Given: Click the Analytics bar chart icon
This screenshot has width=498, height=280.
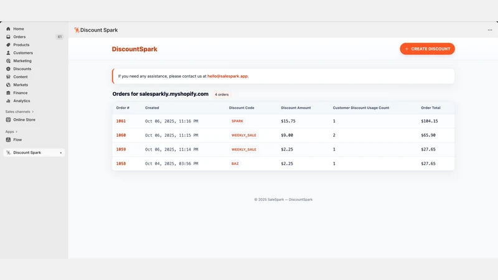Looking at the screenshot, I should [x=8, y=101].
